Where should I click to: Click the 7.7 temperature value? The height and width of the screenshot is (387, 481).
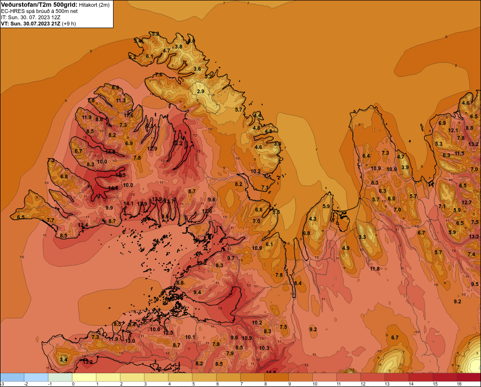[51, 220]
